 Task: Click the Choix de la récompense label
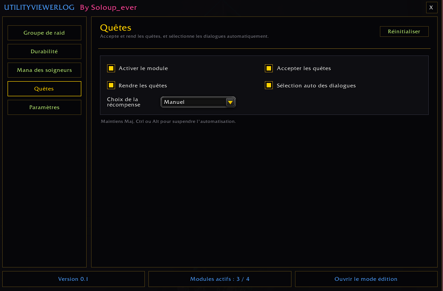click(x=124, y=102)
